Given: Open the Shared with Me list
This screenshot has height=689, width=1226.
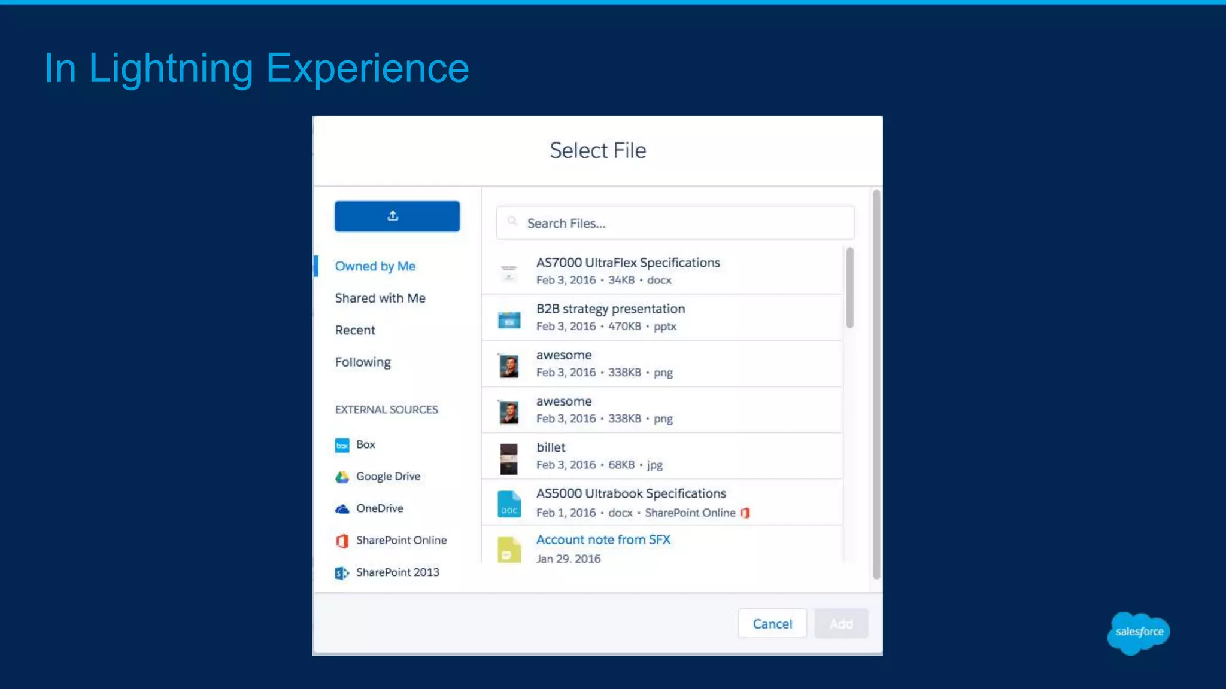Looking at the screenshot, I should pos(380,298).
